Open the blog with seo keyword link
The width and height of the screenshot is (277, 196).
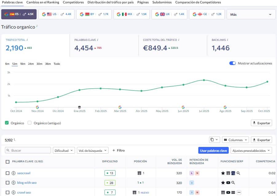27,183
